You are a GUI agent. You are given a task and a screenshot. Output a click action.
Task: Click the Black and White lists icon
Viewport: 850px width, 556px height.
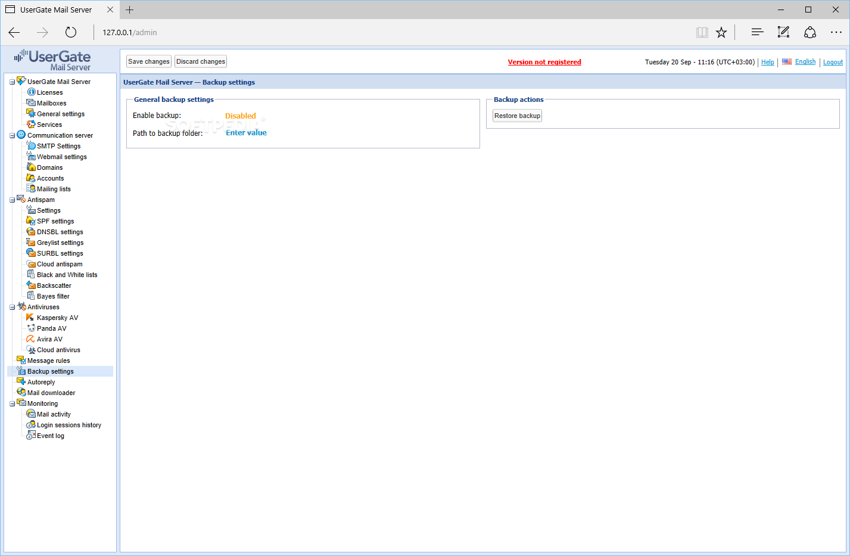31,274
